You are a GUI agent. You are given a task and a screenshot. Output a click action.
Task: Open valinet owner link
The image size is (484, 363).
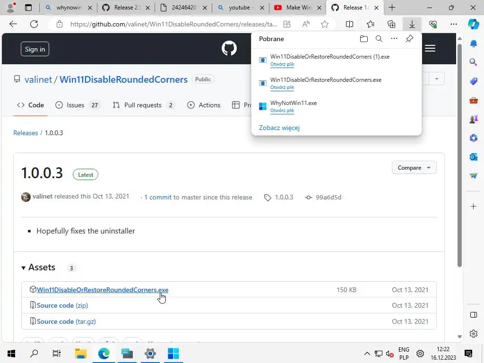click(x=38, y=79)
